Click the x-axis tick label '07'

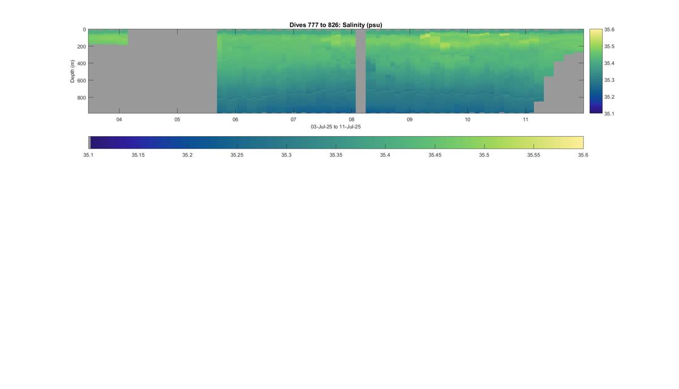[293, 120]
